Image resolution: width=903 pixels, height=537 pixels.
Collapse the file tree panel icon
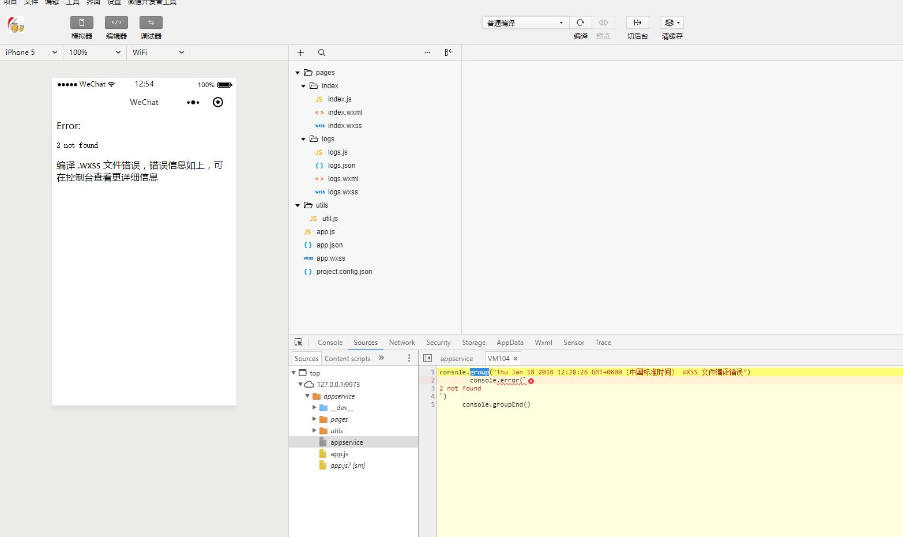448,52
